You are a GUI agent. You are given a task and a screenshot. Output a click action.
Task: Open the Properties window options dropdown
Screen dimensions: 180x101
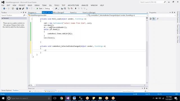pos(170,12)
